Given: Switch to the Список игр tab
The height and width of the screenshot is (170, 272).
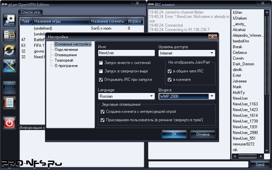Looking at the screenshot, I should click(30, 12).
